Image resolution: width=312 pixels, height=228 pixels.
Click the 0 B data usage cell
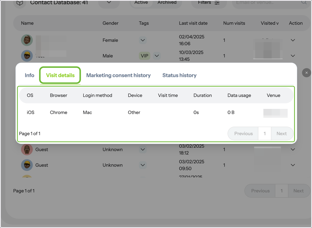point(231,112)
